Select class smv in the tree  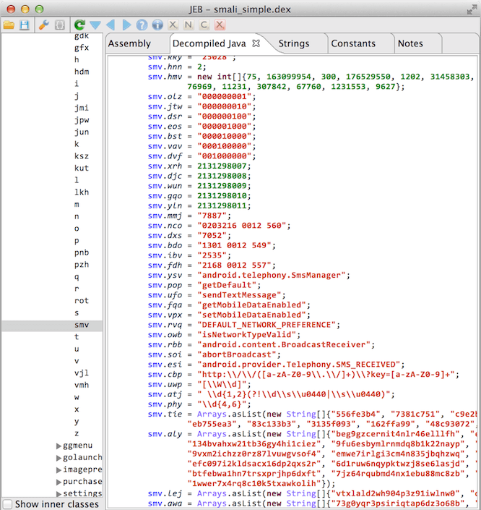[x=82, y=325]
